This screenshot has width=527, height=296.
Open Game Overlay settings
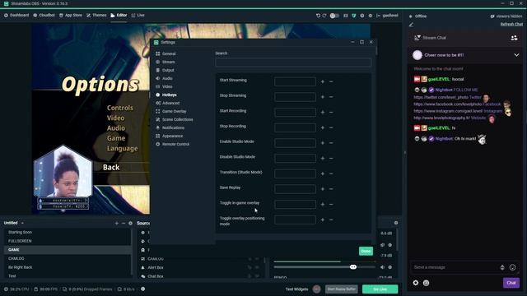(x=171, y=111)
